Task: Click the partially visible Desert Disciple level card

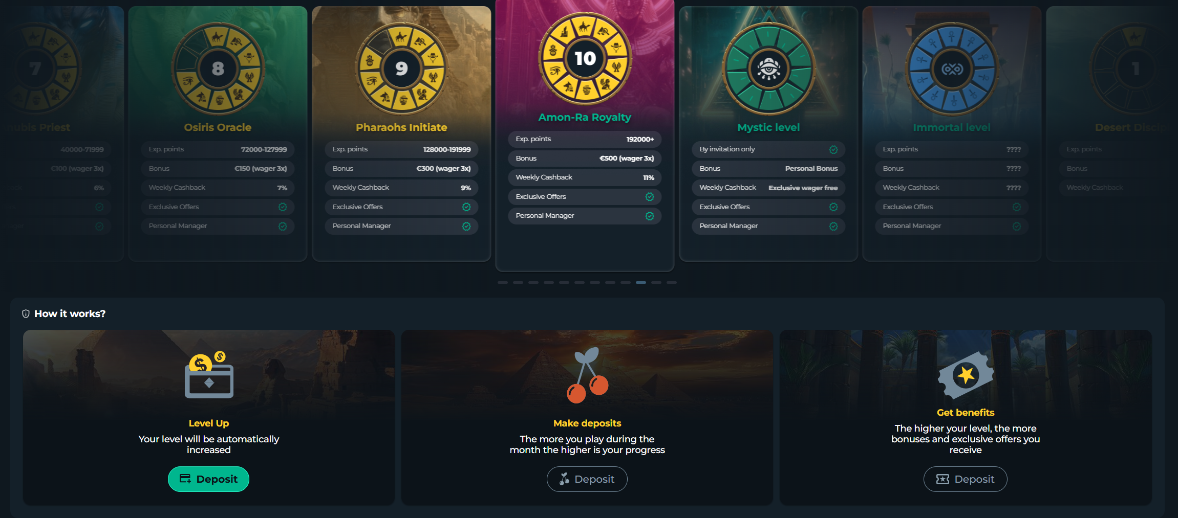Action: (1111, 134)
